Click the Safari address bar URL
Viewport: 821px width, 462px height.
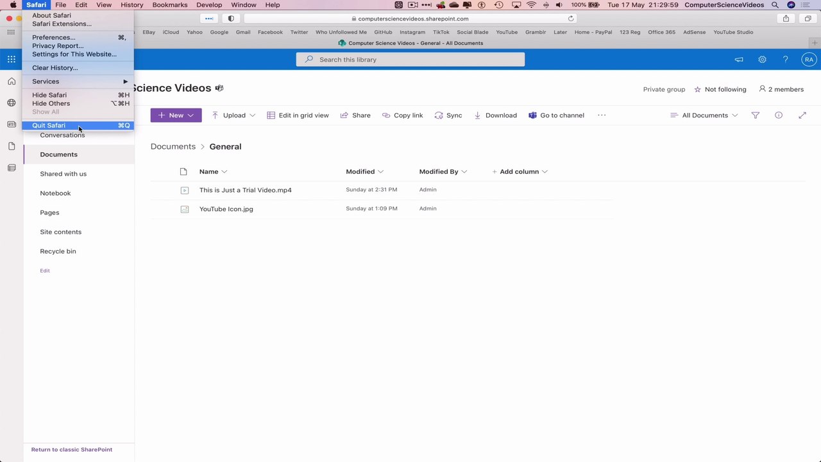410,19
